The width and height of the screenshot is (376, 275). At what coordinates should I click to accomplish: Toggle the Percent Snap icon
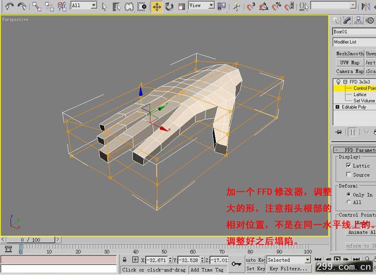276,7
